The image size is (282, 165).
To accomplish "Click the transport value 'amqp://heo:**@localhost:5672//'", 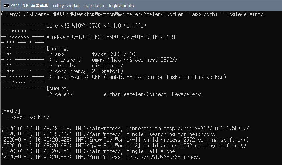I will [135, 60].
